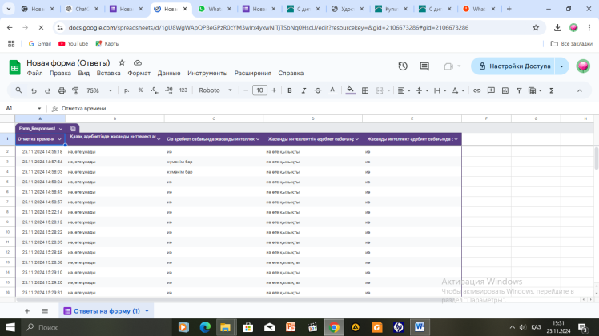The height and width of the screenshot is (336, 599).
Task: Open the Формат menu
Action: (x=139, y=73)
